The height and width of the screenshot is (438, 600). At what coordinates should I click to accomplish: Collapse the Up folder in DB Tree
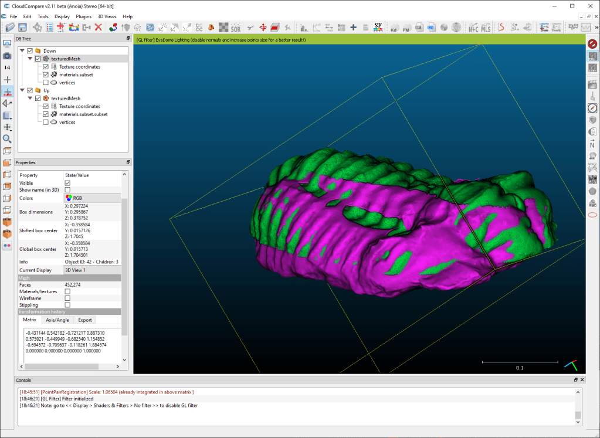[22, 90]
